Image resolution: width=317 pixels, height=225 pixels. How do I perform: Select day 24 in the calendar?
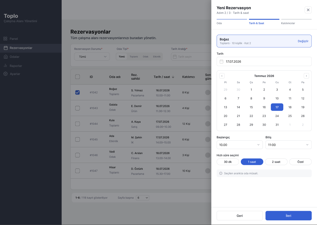click(x=277, y=116)
